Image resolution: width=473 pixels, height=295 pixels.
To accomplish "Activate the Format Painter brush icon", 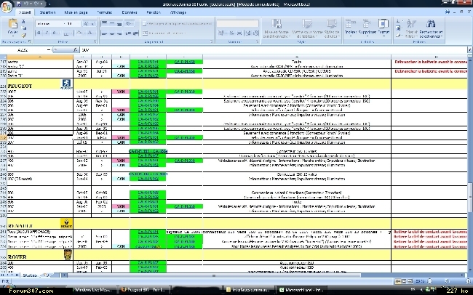I will pyautogui.click(x=23, y=34).
